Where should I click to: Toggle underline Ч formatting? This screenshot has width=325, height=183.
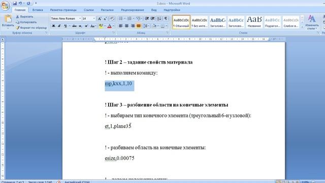coord(66,26)
